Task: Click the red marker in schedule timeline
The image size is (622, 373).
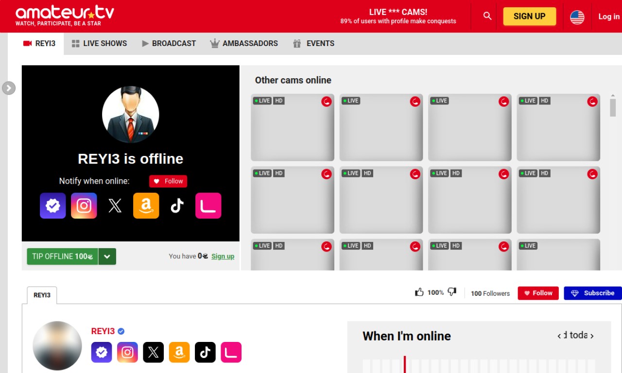Action: 404,364
